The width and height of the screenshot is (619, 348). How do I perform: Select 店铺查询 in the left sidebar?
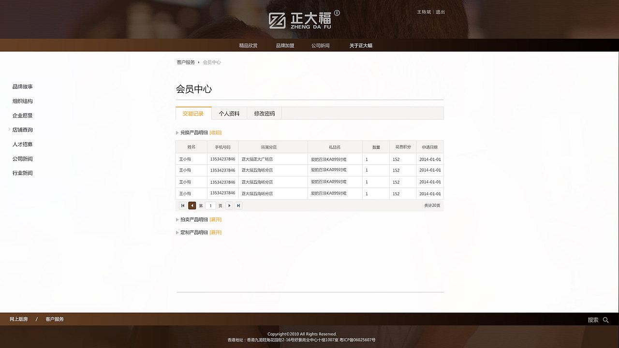[22, 130]
